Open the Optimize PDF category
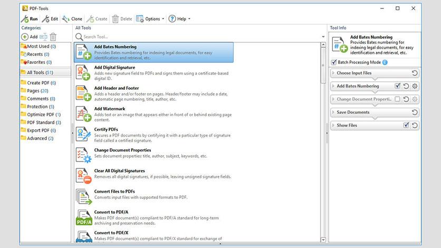Viewport: 441px width, 248px height. coord(45,114)
